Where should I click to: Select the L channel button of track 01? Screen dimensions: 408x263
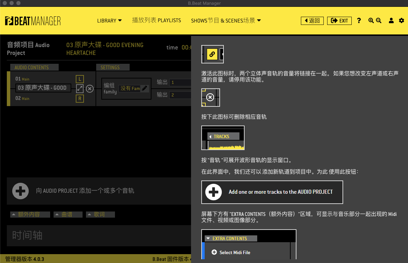(80, 79)
